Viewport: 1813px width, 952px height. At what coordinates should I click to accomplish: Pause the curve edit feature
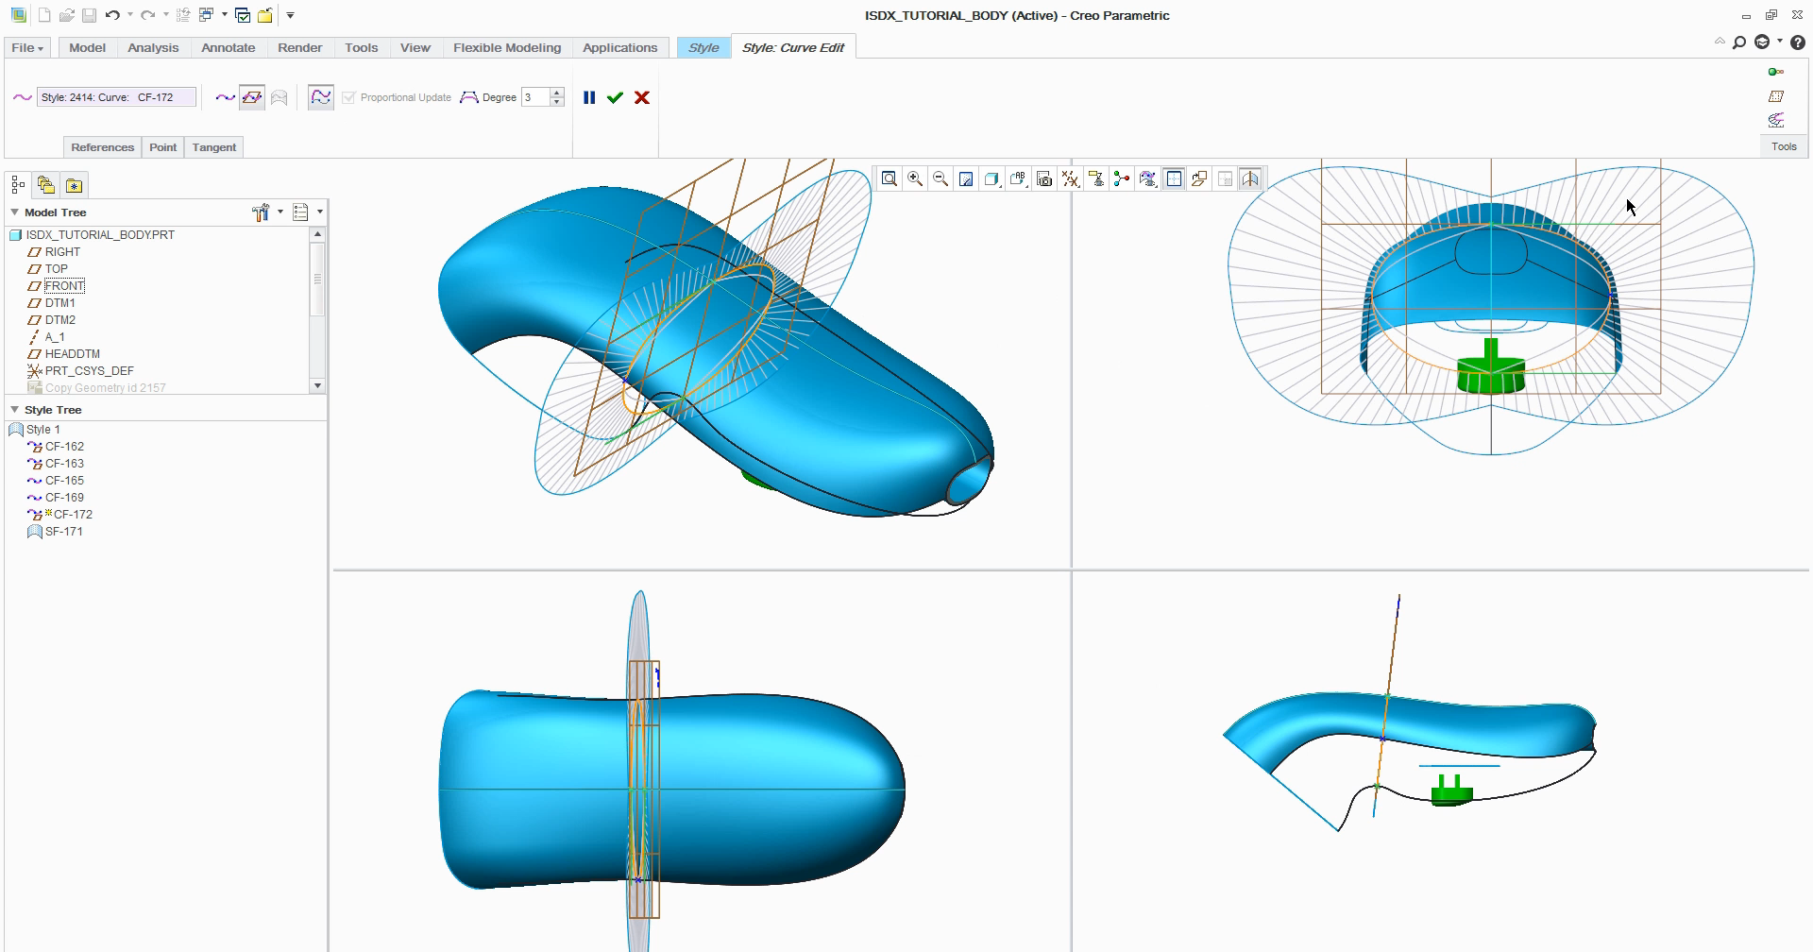click(590, 96)
